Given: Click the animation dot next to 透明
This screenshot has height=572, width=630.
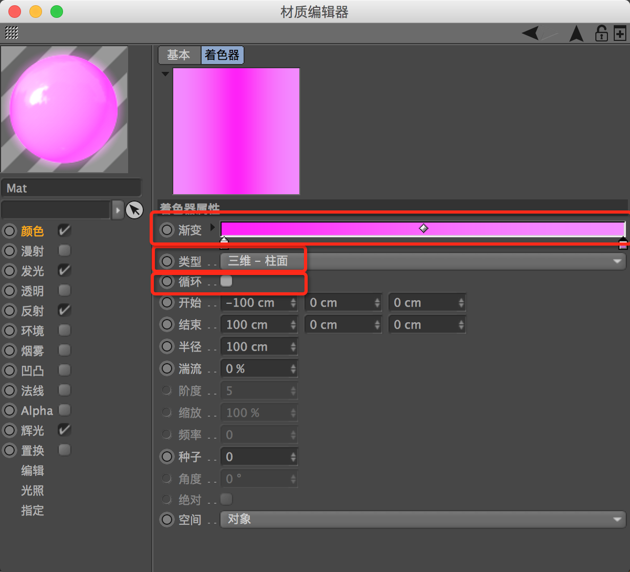Looking at the screenshot, I should pyautogui.click(x=9, y=291).
